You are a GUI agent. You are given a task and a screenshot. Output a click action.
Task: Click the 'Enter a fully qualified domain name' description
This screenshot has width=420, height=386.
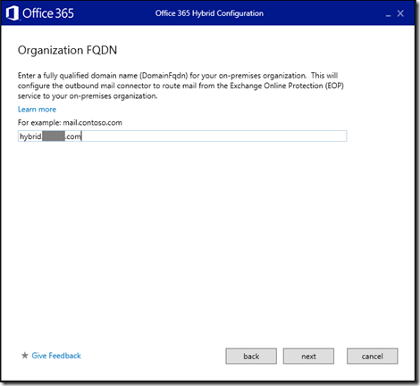coord(181,86)
